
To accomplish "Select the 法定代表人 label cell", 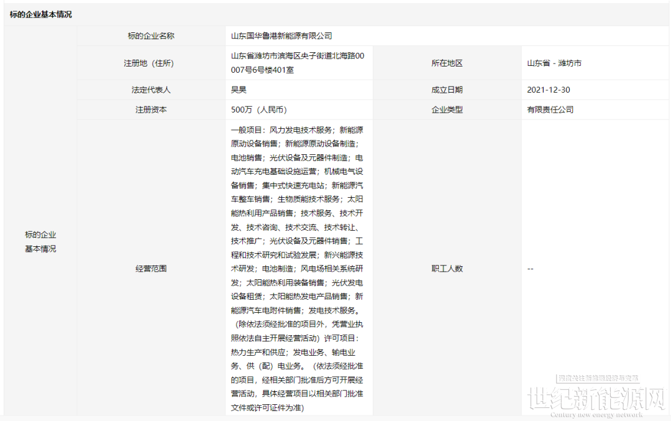I will (151, 90).
